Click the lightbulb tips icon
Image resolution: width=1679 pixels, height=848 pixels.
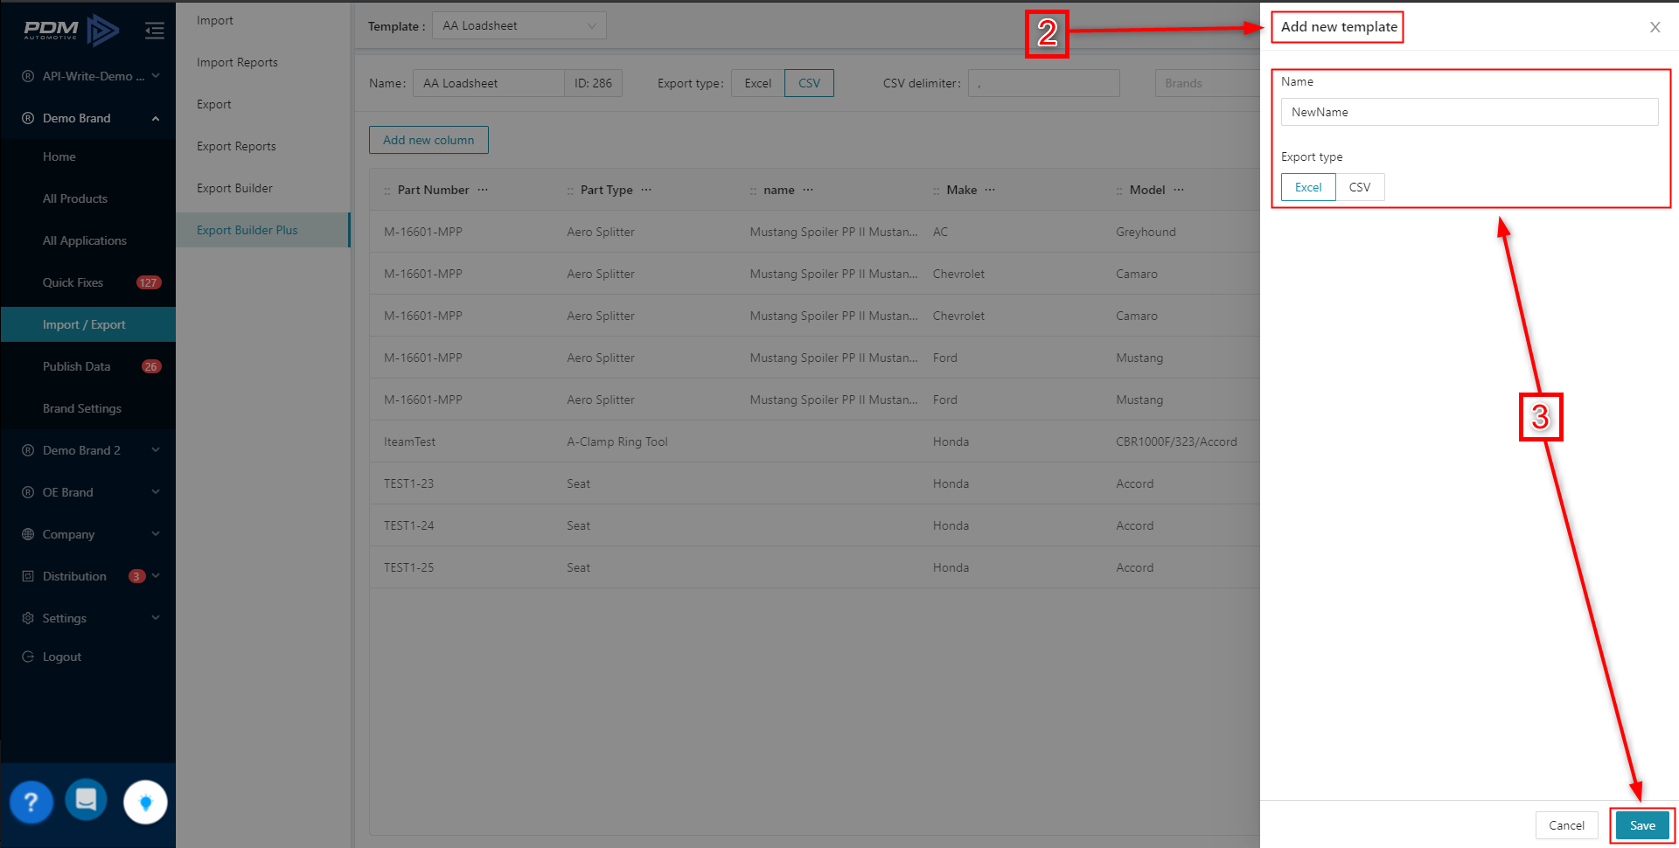pyautogui.click(x=145, y=802)
